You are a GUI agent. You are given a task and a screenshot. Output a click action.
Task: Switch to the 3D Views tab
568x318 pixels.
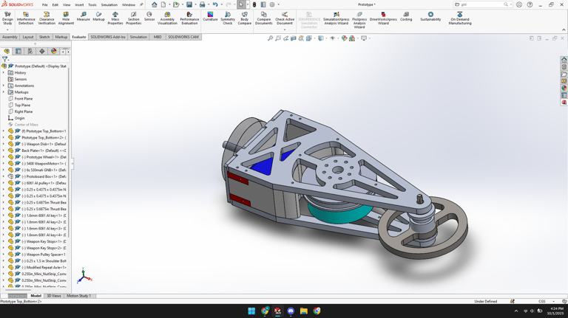click(54, 296)
